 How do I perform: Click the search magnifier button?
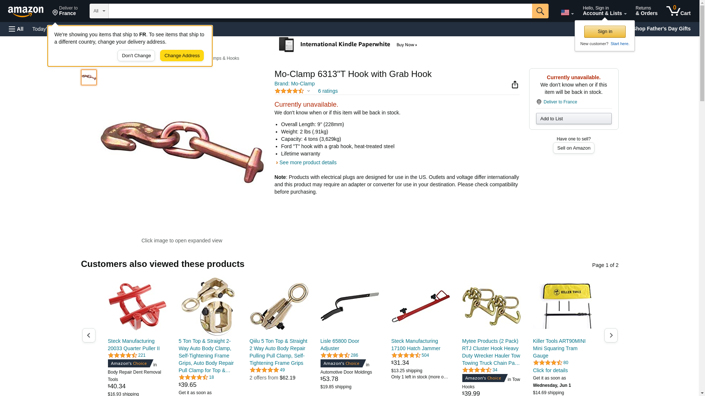pos(540,11)
